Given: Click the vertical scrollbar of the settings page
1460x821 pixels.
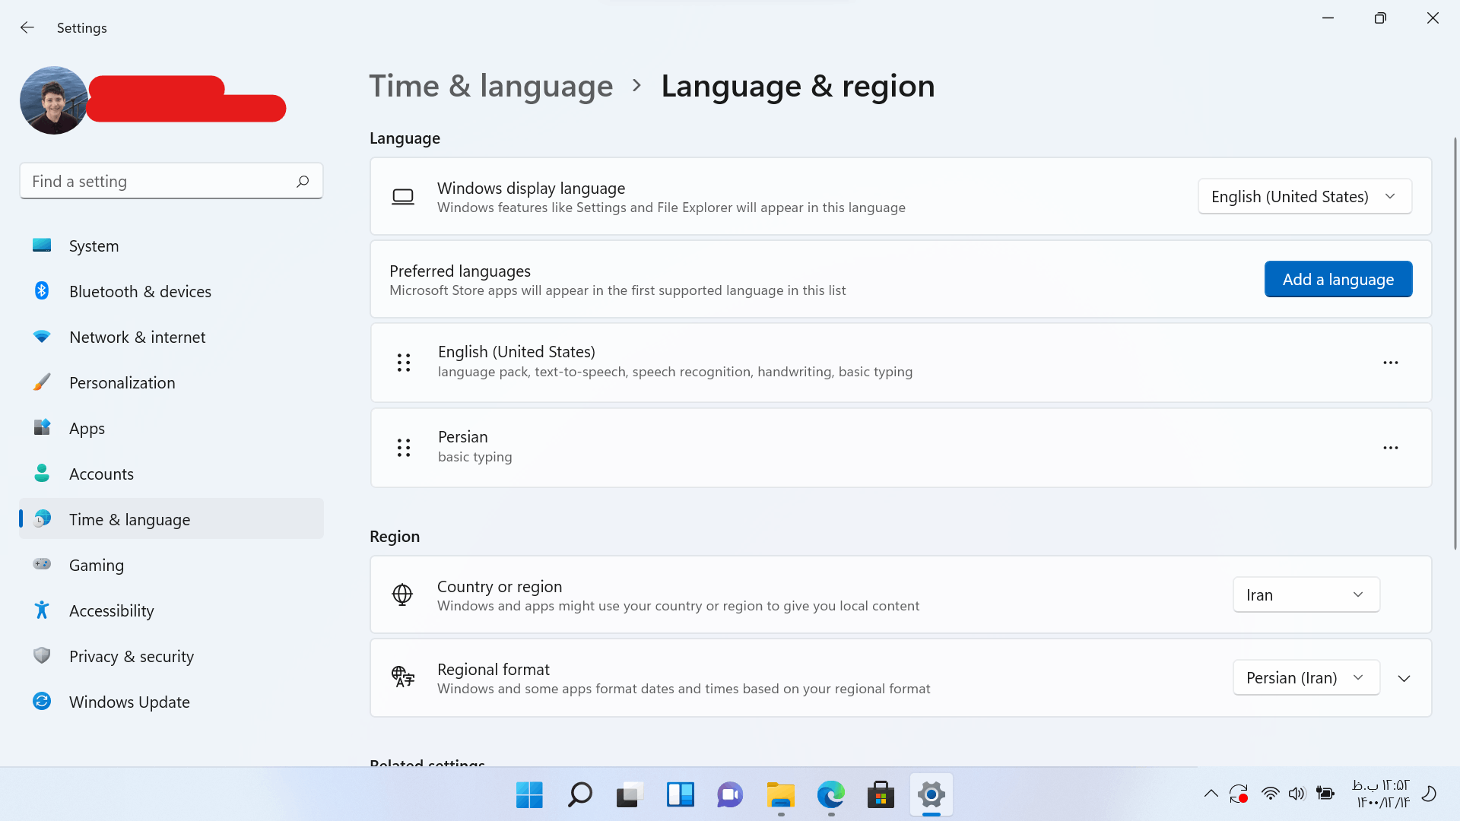Looking at the screenshot, I should click(1455, 342).
